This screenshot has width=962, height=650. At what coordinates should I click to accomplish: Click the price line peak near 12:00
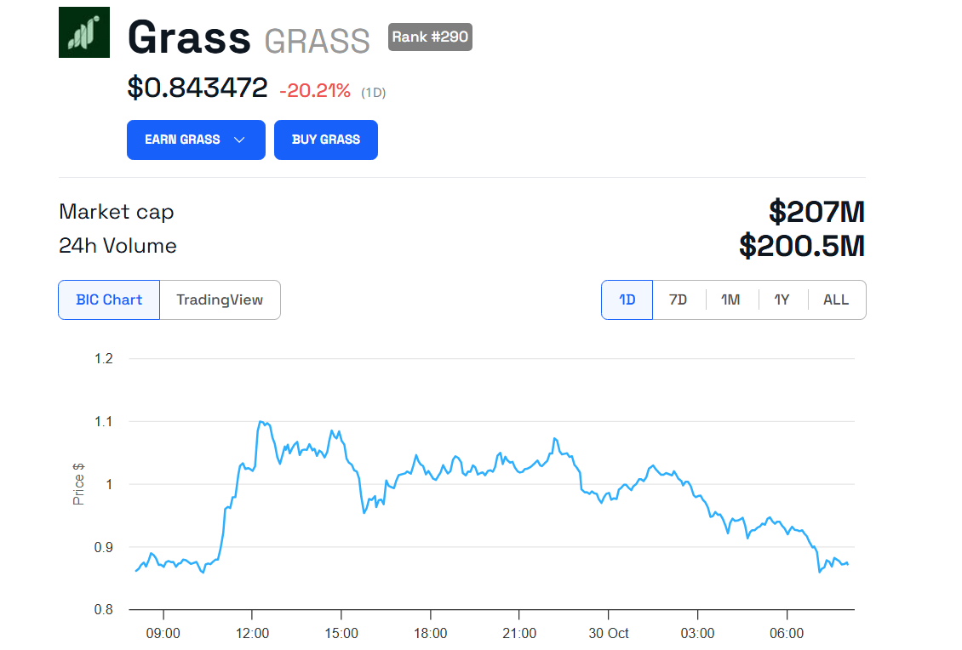point(261,422)
